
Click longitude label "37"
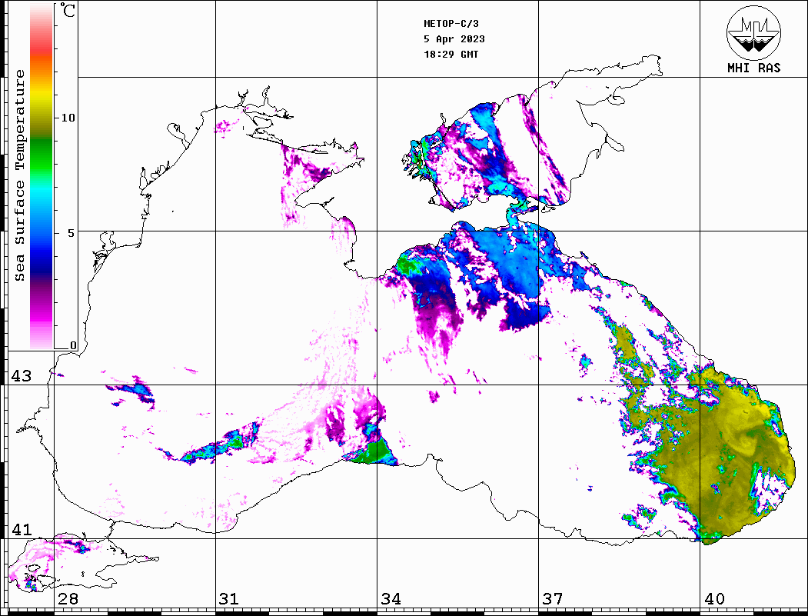[x=553, y=598]
